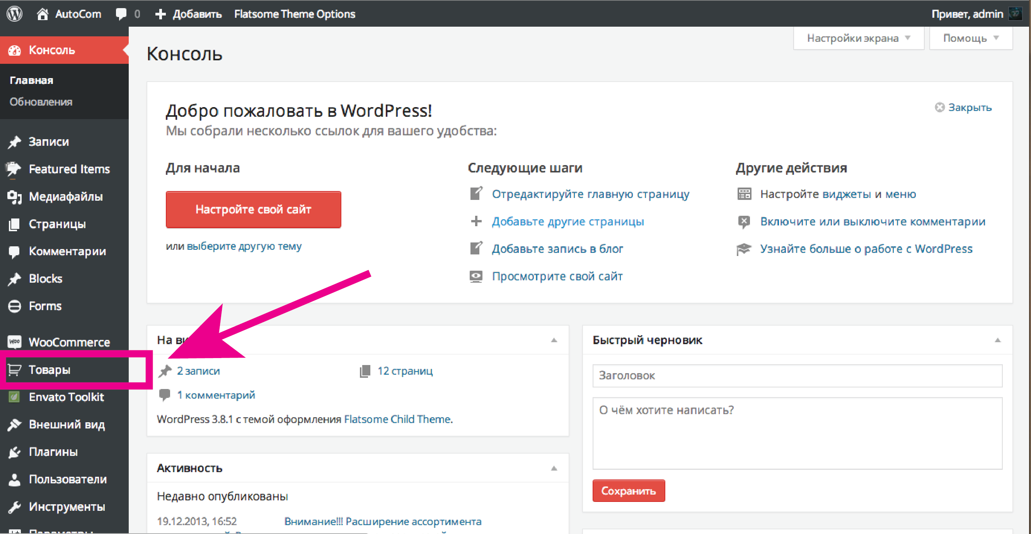Open the Добавьте другие страницы link
The width and height of the screenshot is (1031, 534).
click(x=568, y=221)
